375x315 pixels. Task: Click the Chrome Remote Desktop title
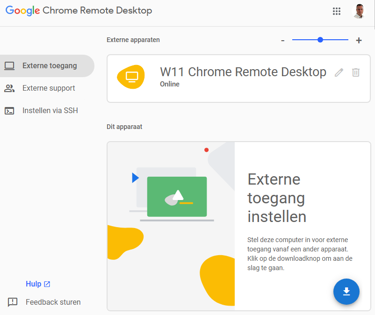(97, 11)
